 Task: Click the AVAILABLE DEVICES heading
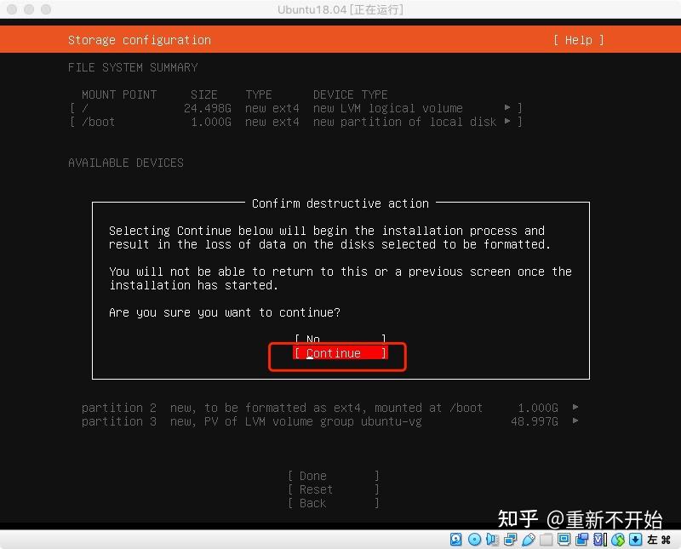pyautogui.click(x=126, y=163)
